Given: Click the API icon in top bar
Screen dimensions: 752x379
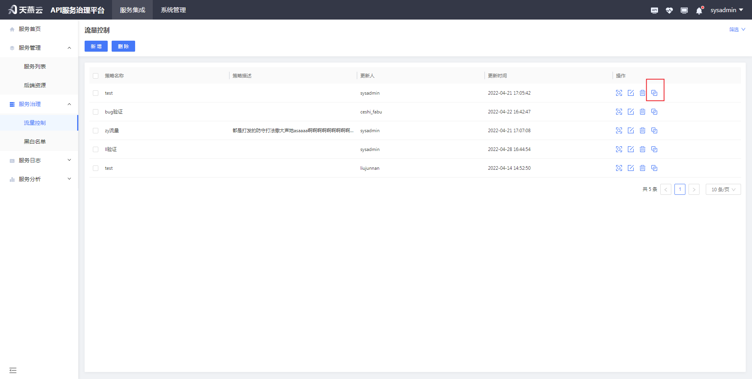Looking at the screenshot, I should click(x=654, y=11).
